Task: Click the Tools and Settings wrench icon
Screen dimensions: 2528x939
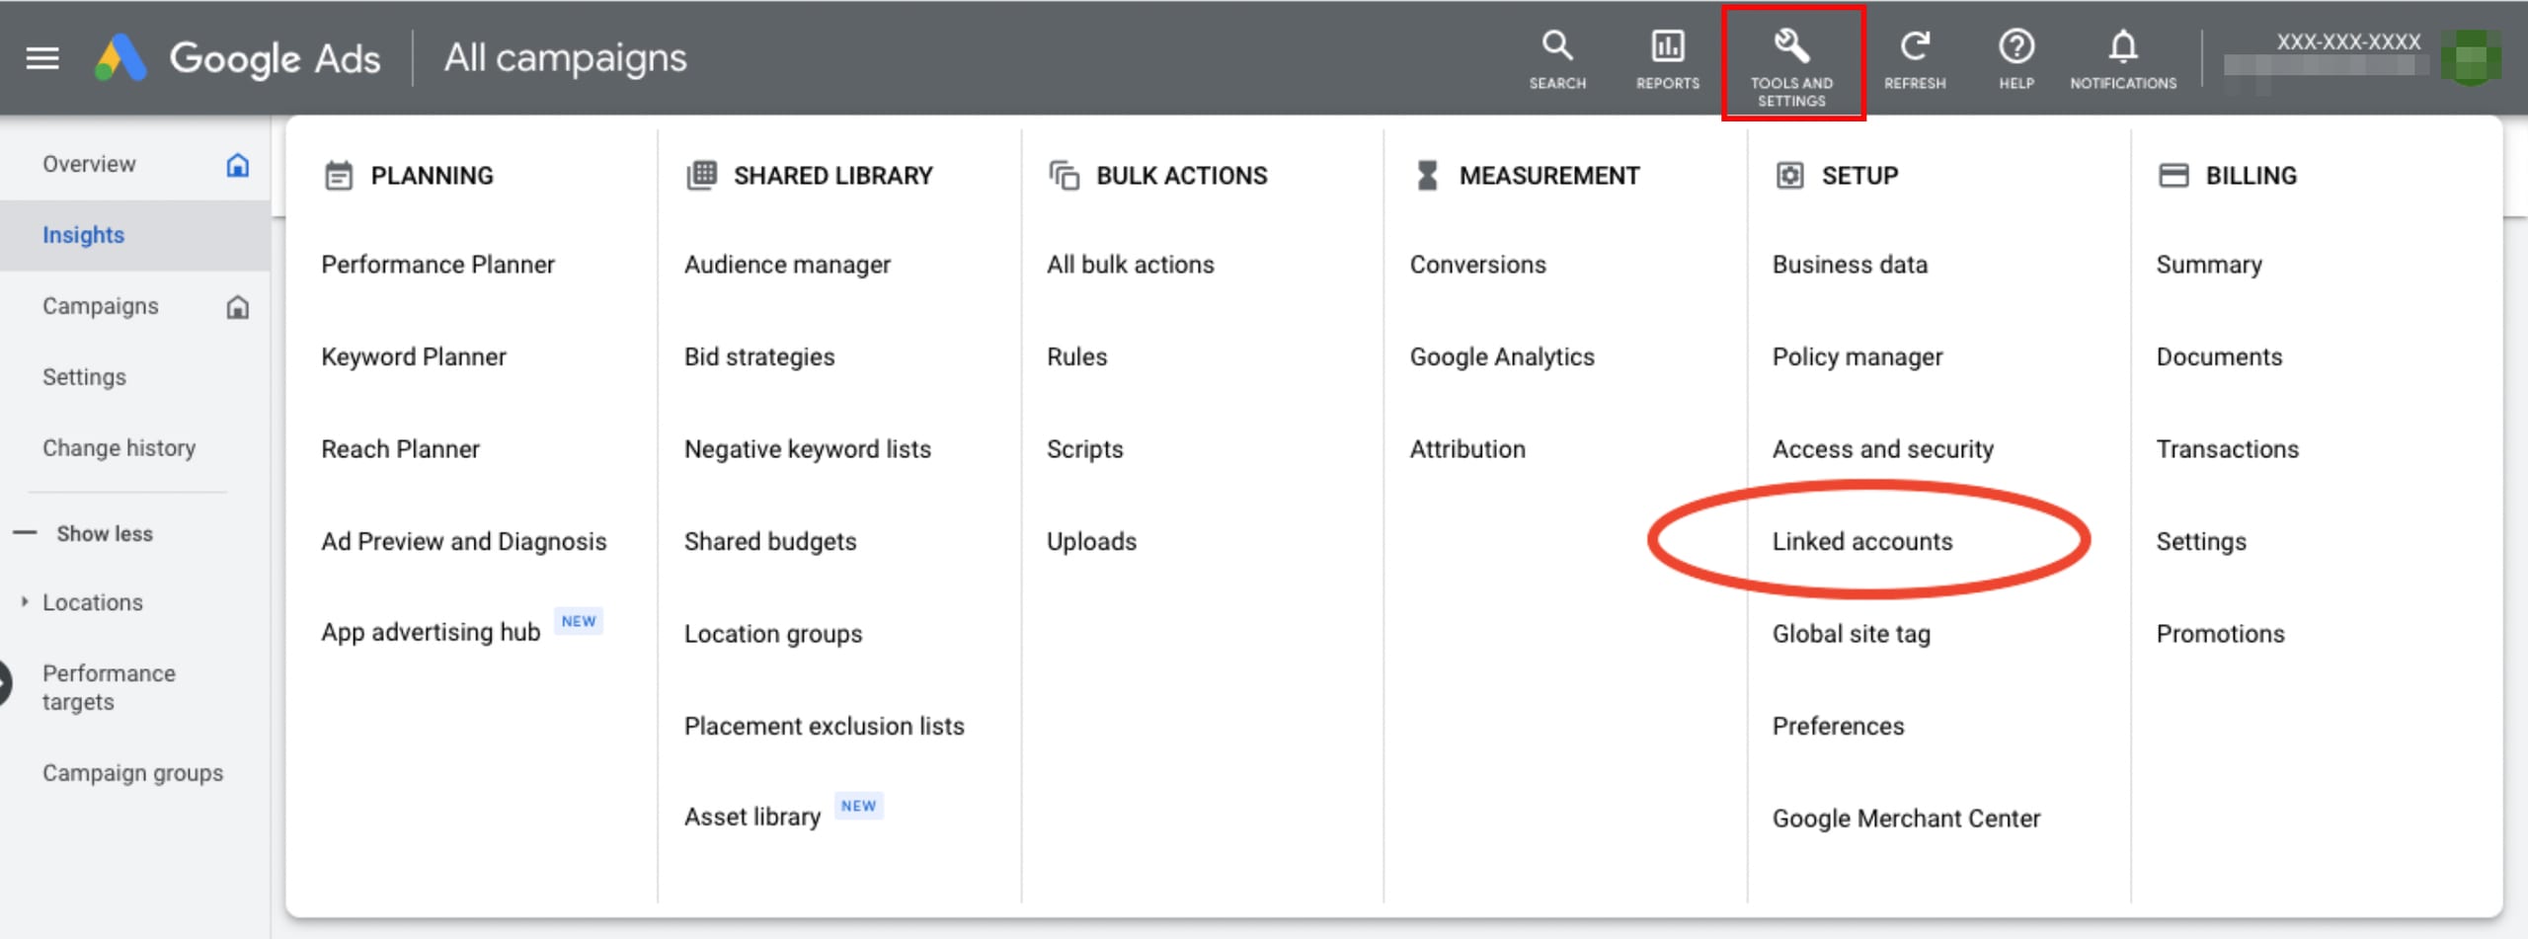Action: (1792, 47)
